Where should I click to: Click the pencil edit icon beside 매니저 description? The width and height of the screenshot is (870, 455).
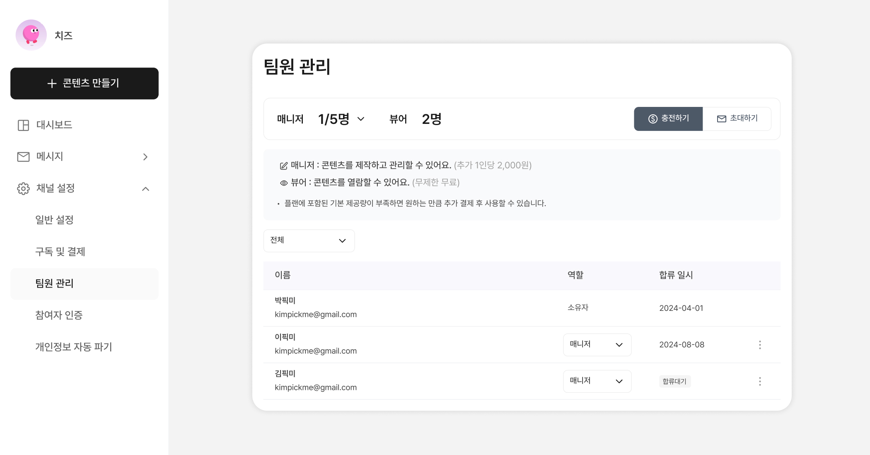tap(284, 166)
